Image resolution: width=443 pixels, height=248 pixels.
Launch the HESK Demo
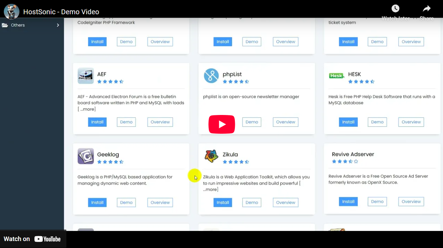[x=377, y=122]
